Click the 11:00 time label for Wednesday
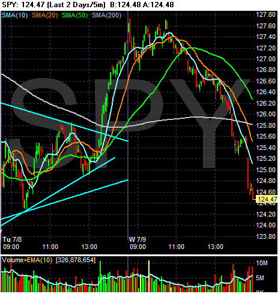The image size is (278, 294). coord(176,247)
